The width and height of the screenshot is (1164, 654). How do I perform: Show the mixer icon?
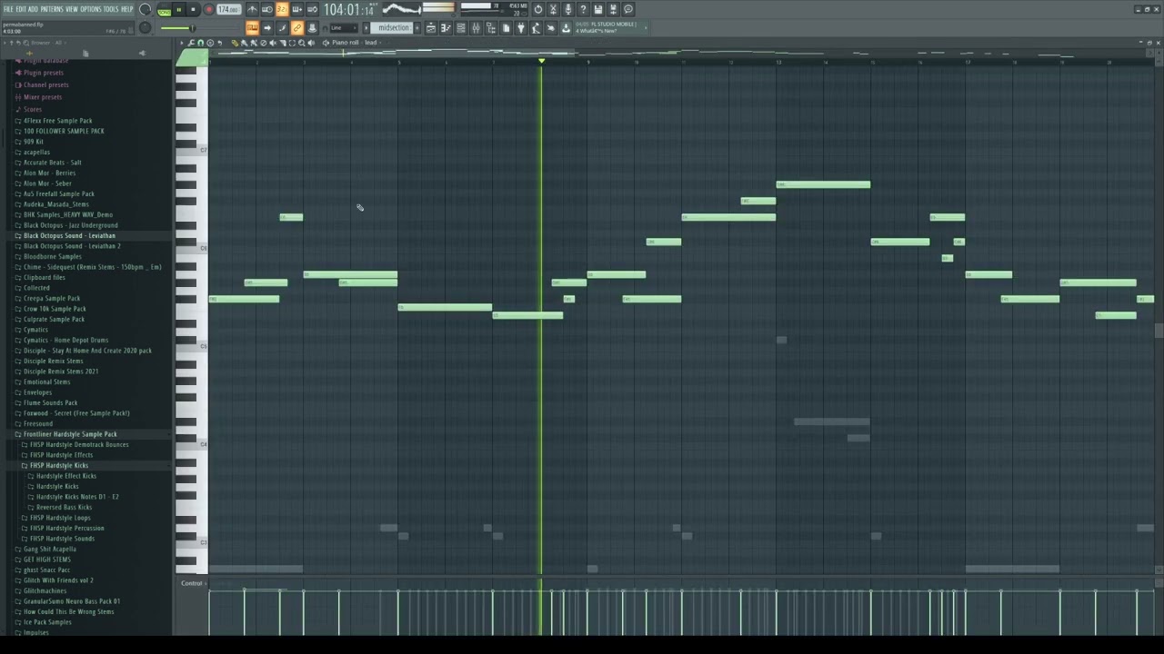(476, 28)
